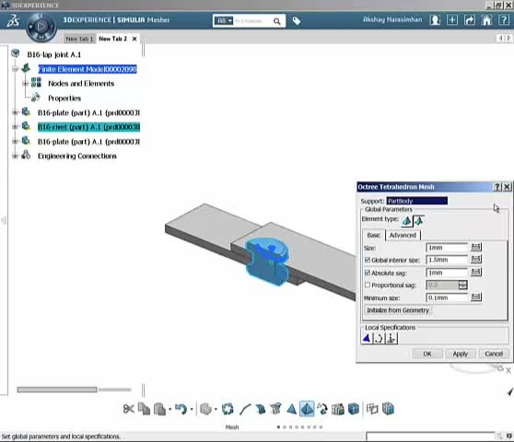This screenshot has height=442, width=514.
Task: Click the Undo arrow icon
Action: [x=181, y=409]
